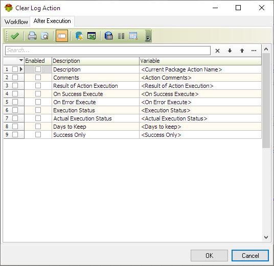
Task: Tick Enabled checkbox for Success Only
Action: (38, 135)
